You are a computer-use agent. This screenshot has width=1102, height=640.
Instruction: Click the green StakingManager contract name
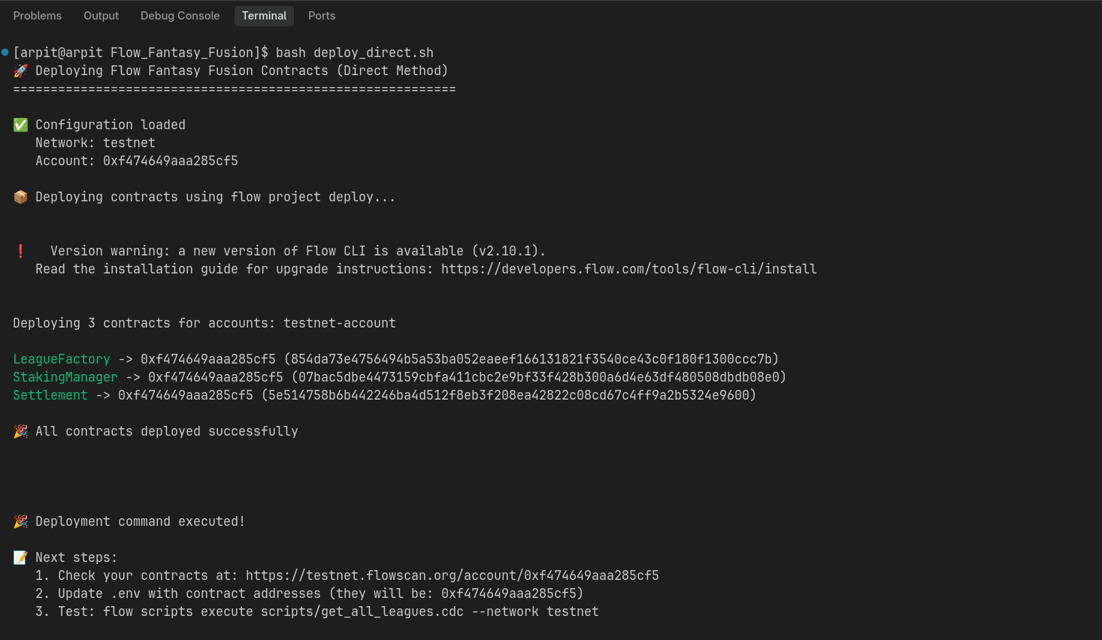(x=65, y=377)
